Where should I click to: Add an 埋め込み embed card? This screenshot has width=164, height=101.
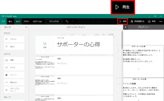click(x=14, y=82)
